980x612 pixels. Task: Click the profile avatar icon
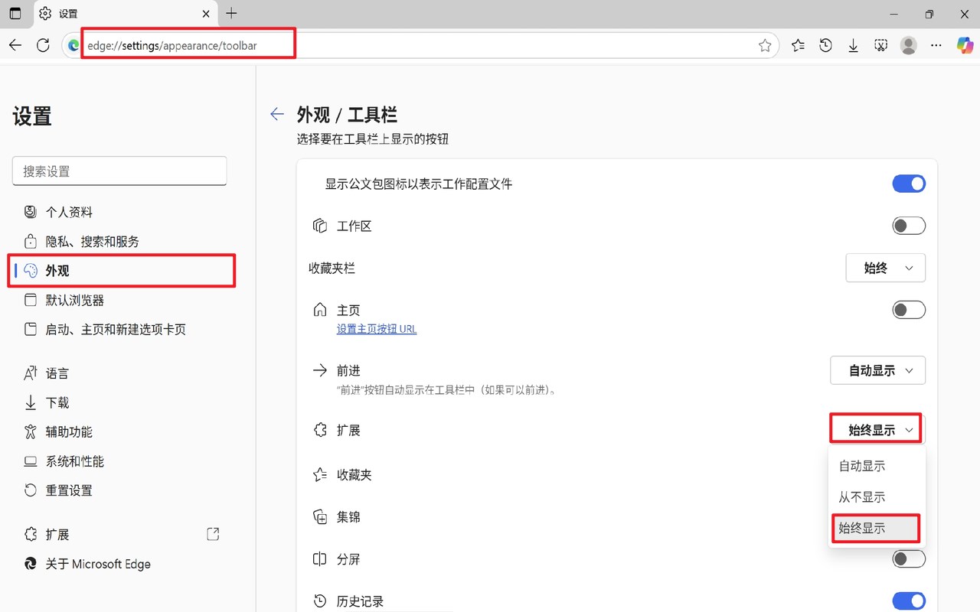point(909,45)
